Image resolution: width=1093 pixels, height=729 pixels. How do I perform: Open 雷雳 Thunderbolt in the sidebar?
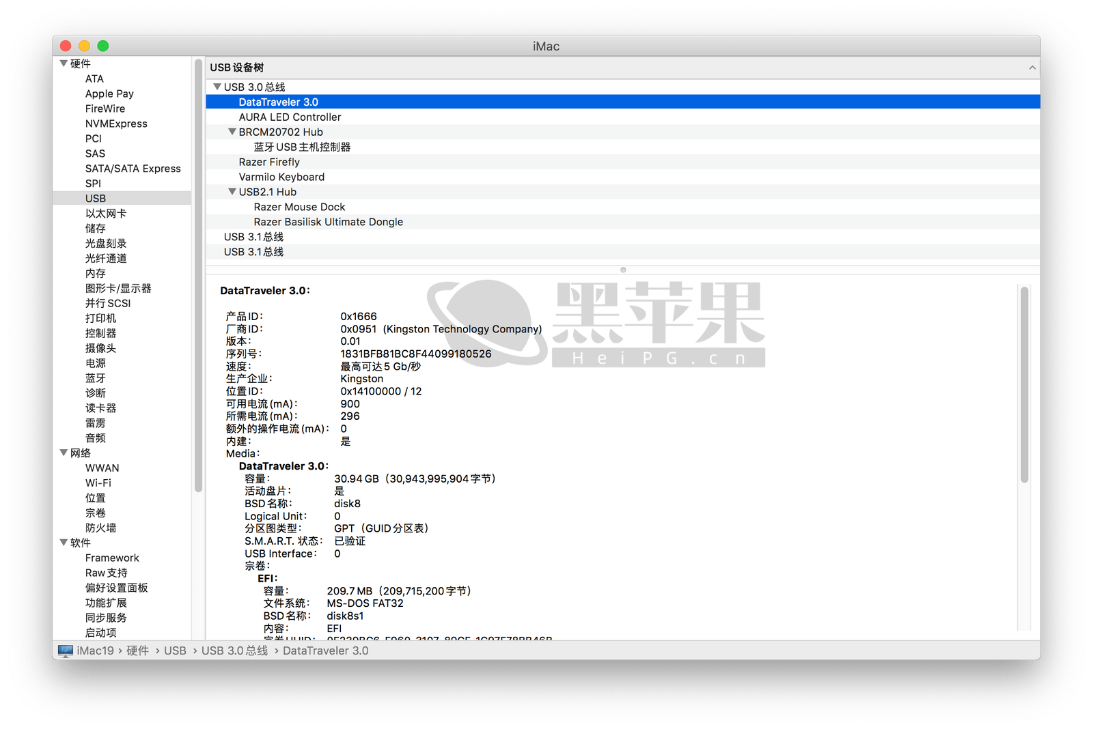[x=96, y=424]
